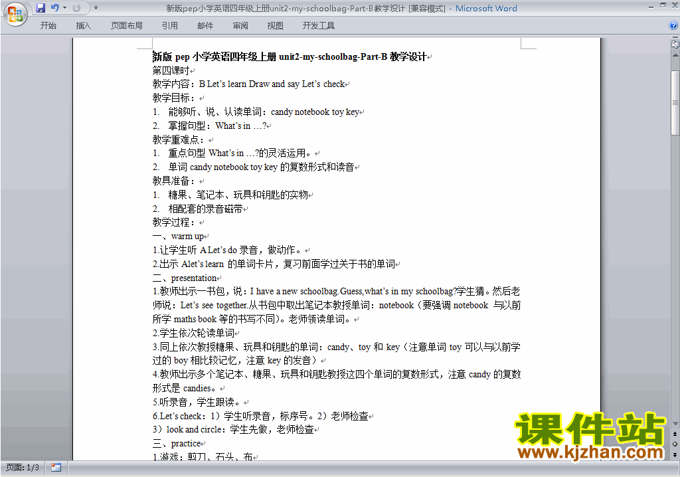680x477 pixels.
Task: Open the round Office button menu
Action: pos(15,15)
